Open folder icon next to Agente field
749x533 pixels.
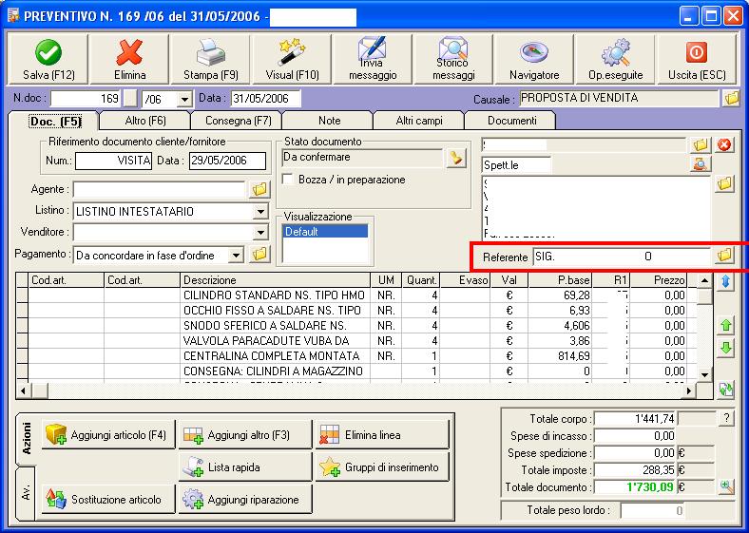(x=259, y=190)
